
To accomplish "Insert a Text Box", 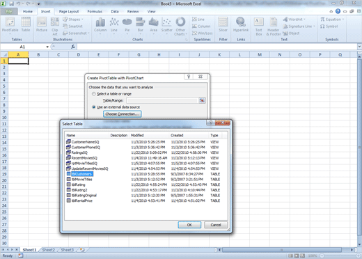I will point(259,26).
